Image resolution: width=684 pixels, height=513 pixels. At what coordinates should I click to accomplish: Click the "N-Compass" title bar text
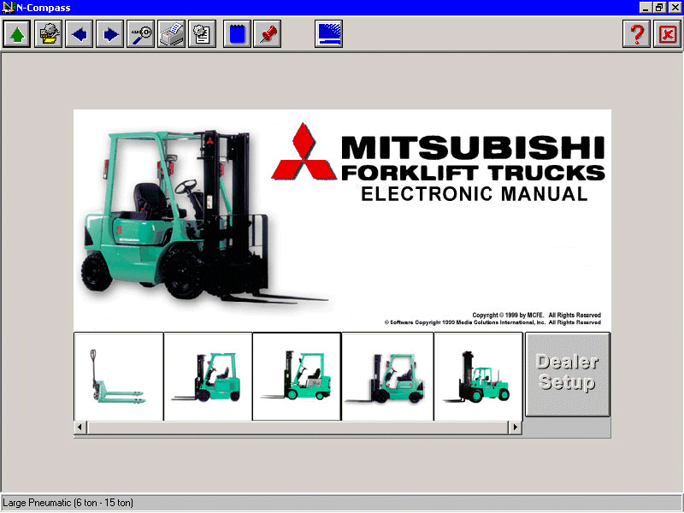click(x=44, y=8)
